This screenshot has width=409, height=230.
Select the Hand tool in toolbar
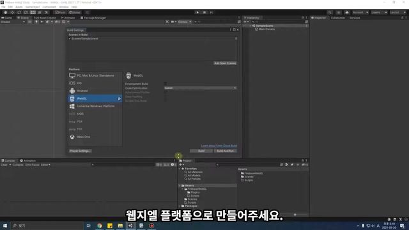click(5, 13)
